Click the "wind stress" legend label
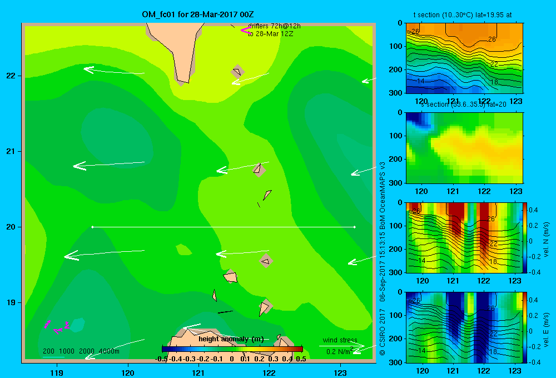This screenshot has height=378, width=556. click(340, 340)
